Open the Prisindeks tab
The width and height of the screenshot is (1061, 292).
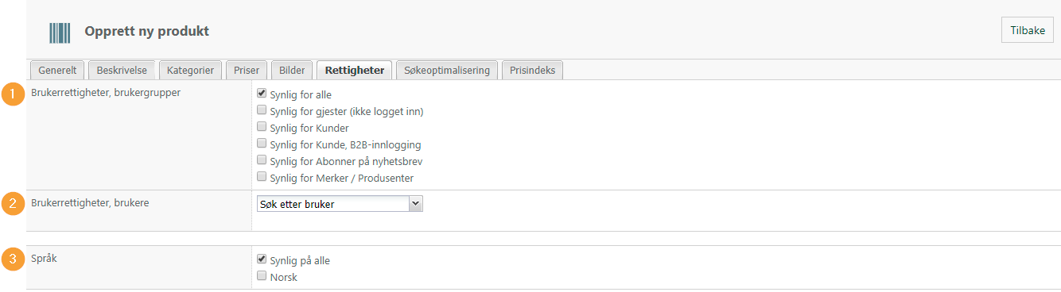point(533,70)
